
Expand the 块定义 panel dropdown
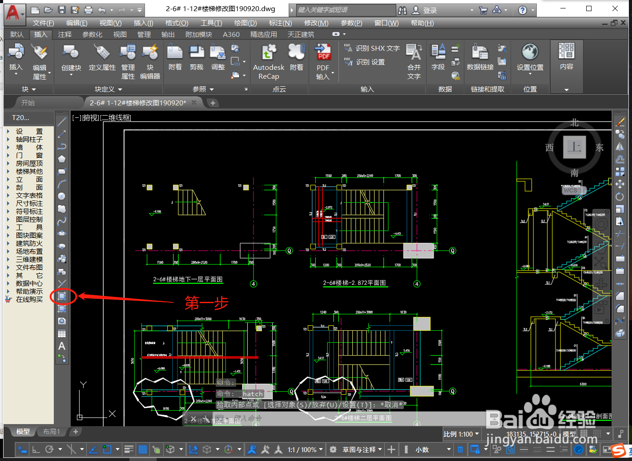tap(109, 89)
